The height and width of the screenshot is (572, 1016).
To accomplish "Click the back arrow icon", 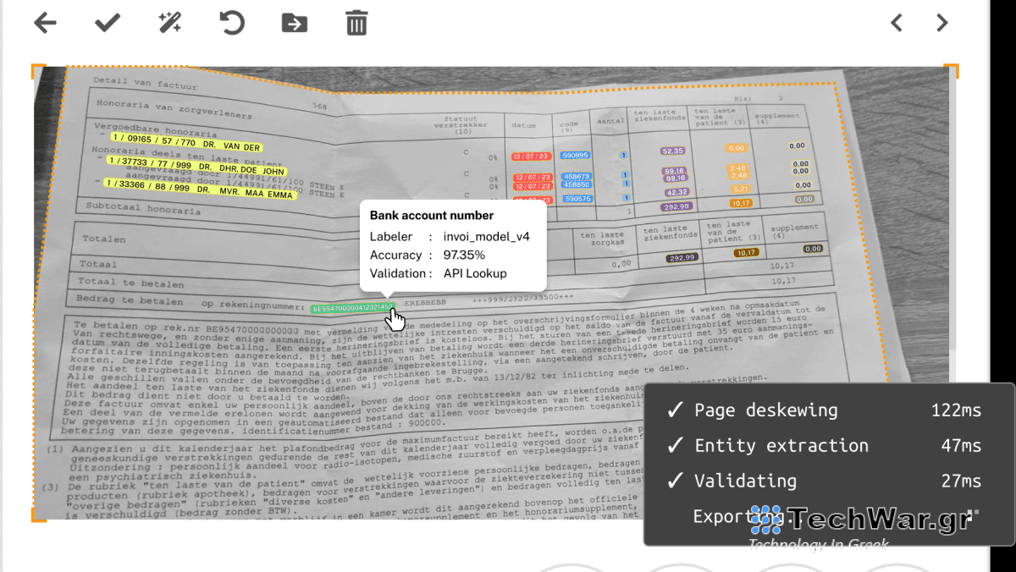I will click(x=45, y=23).
